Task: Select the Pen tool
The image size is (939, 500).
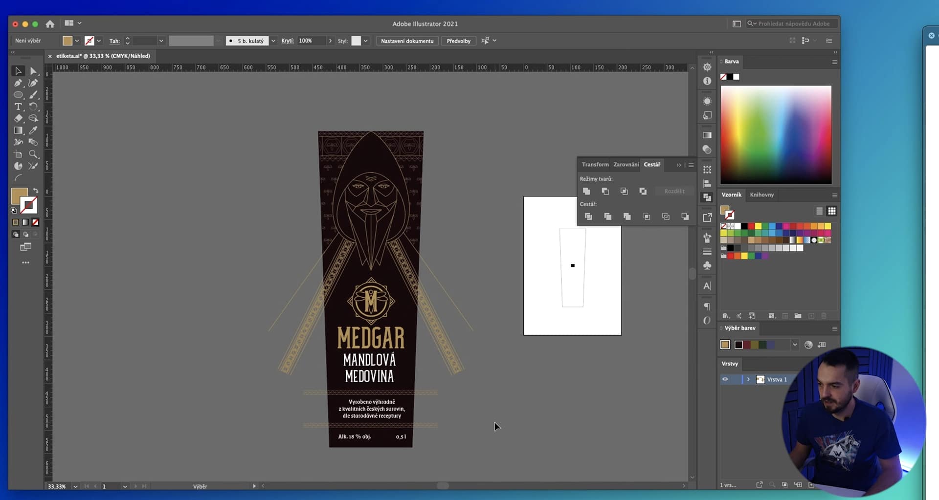Action: tap(18, 83)
